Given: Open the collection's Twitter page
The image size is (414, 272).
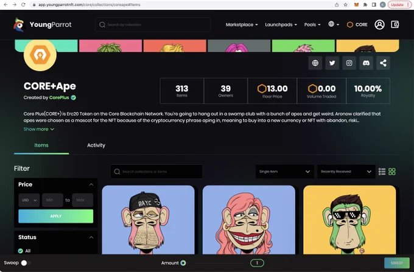Looking at the screenshot, I should (x=332, y=63).
